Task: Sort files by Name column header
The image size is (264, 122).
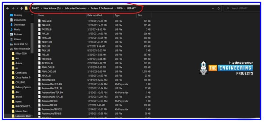Action: tap(41, 15)
